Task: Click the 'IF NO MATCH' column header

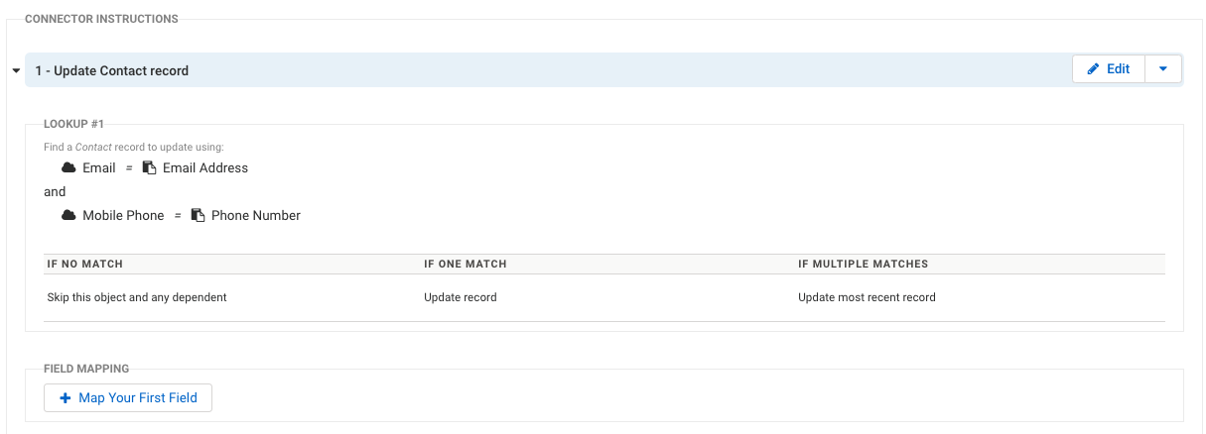Action: (85, 265)
